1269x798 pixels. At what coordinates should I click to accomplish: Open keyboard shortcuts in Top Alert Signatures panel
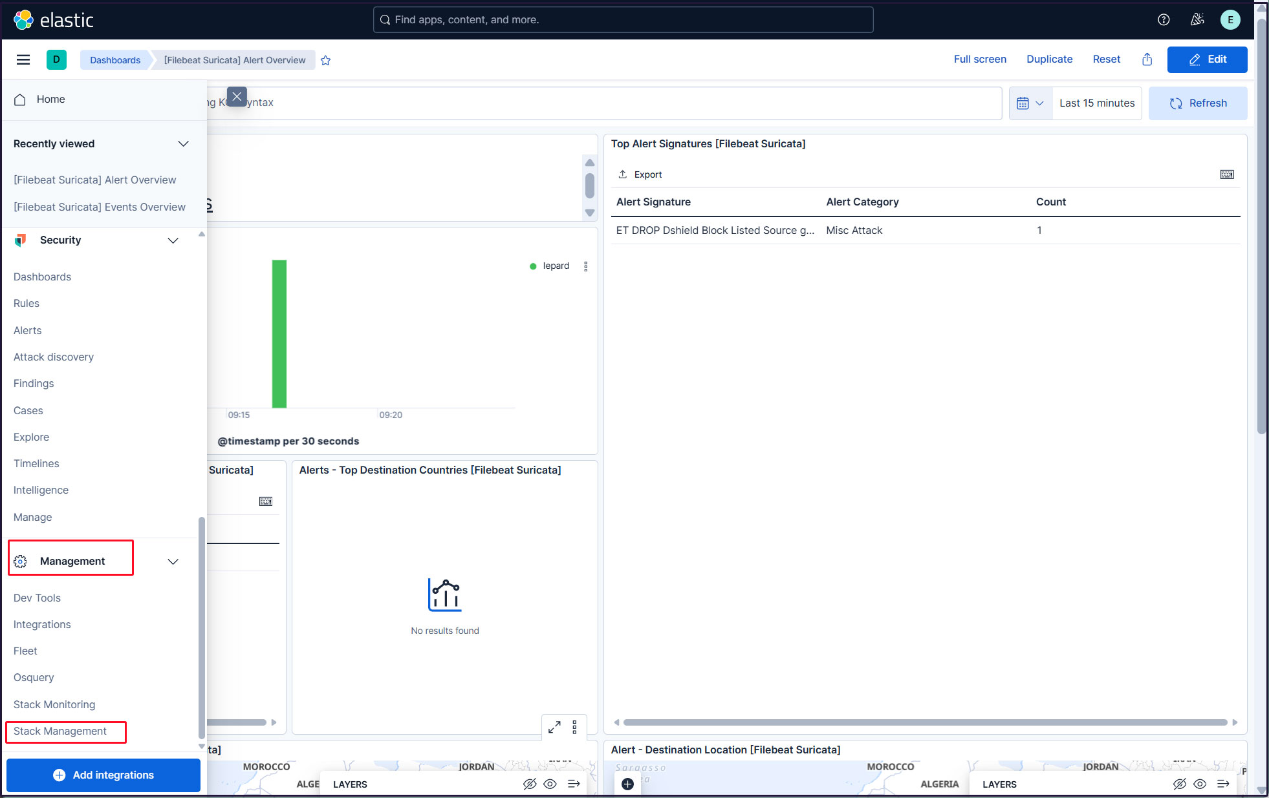[x=1227, y=174]
